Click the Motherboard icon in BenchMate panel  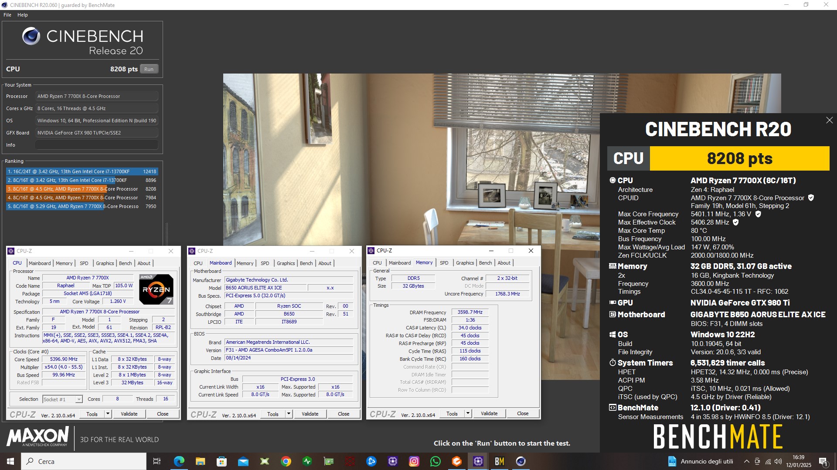[612, 314]
